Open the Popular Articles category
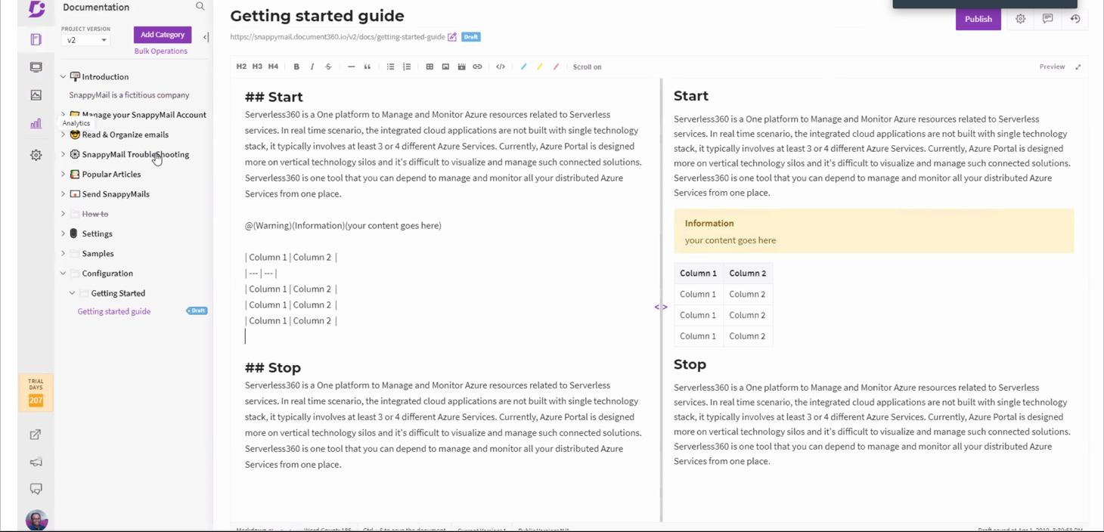1104x532 pixels. 111,175
